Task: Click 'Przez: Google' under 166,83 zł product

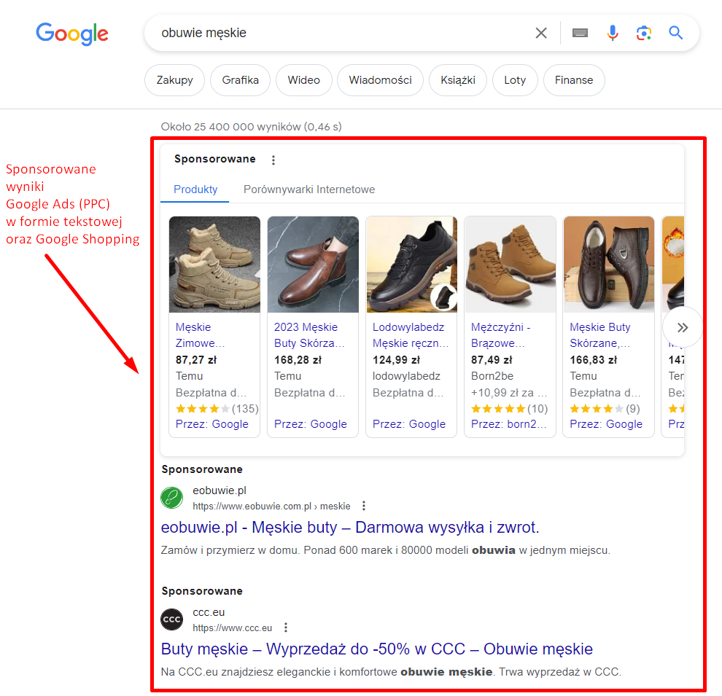Action: click(x=606, y=424)
